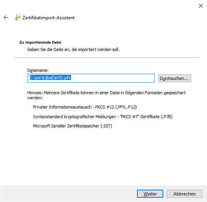The width and height of the screenshot is (207, 202).
Task: Click the word werden: on the hint's second line
Action: pos(35,98)
